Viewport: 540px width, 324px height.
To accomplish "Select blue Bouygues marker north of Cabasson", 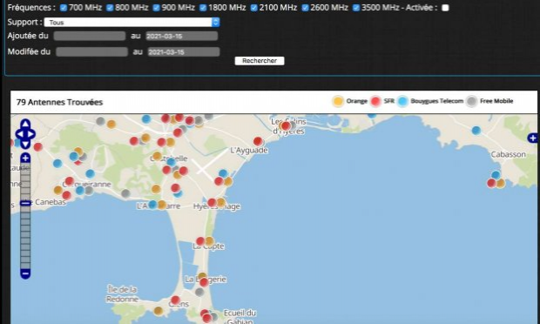I will tap(476, 131).
